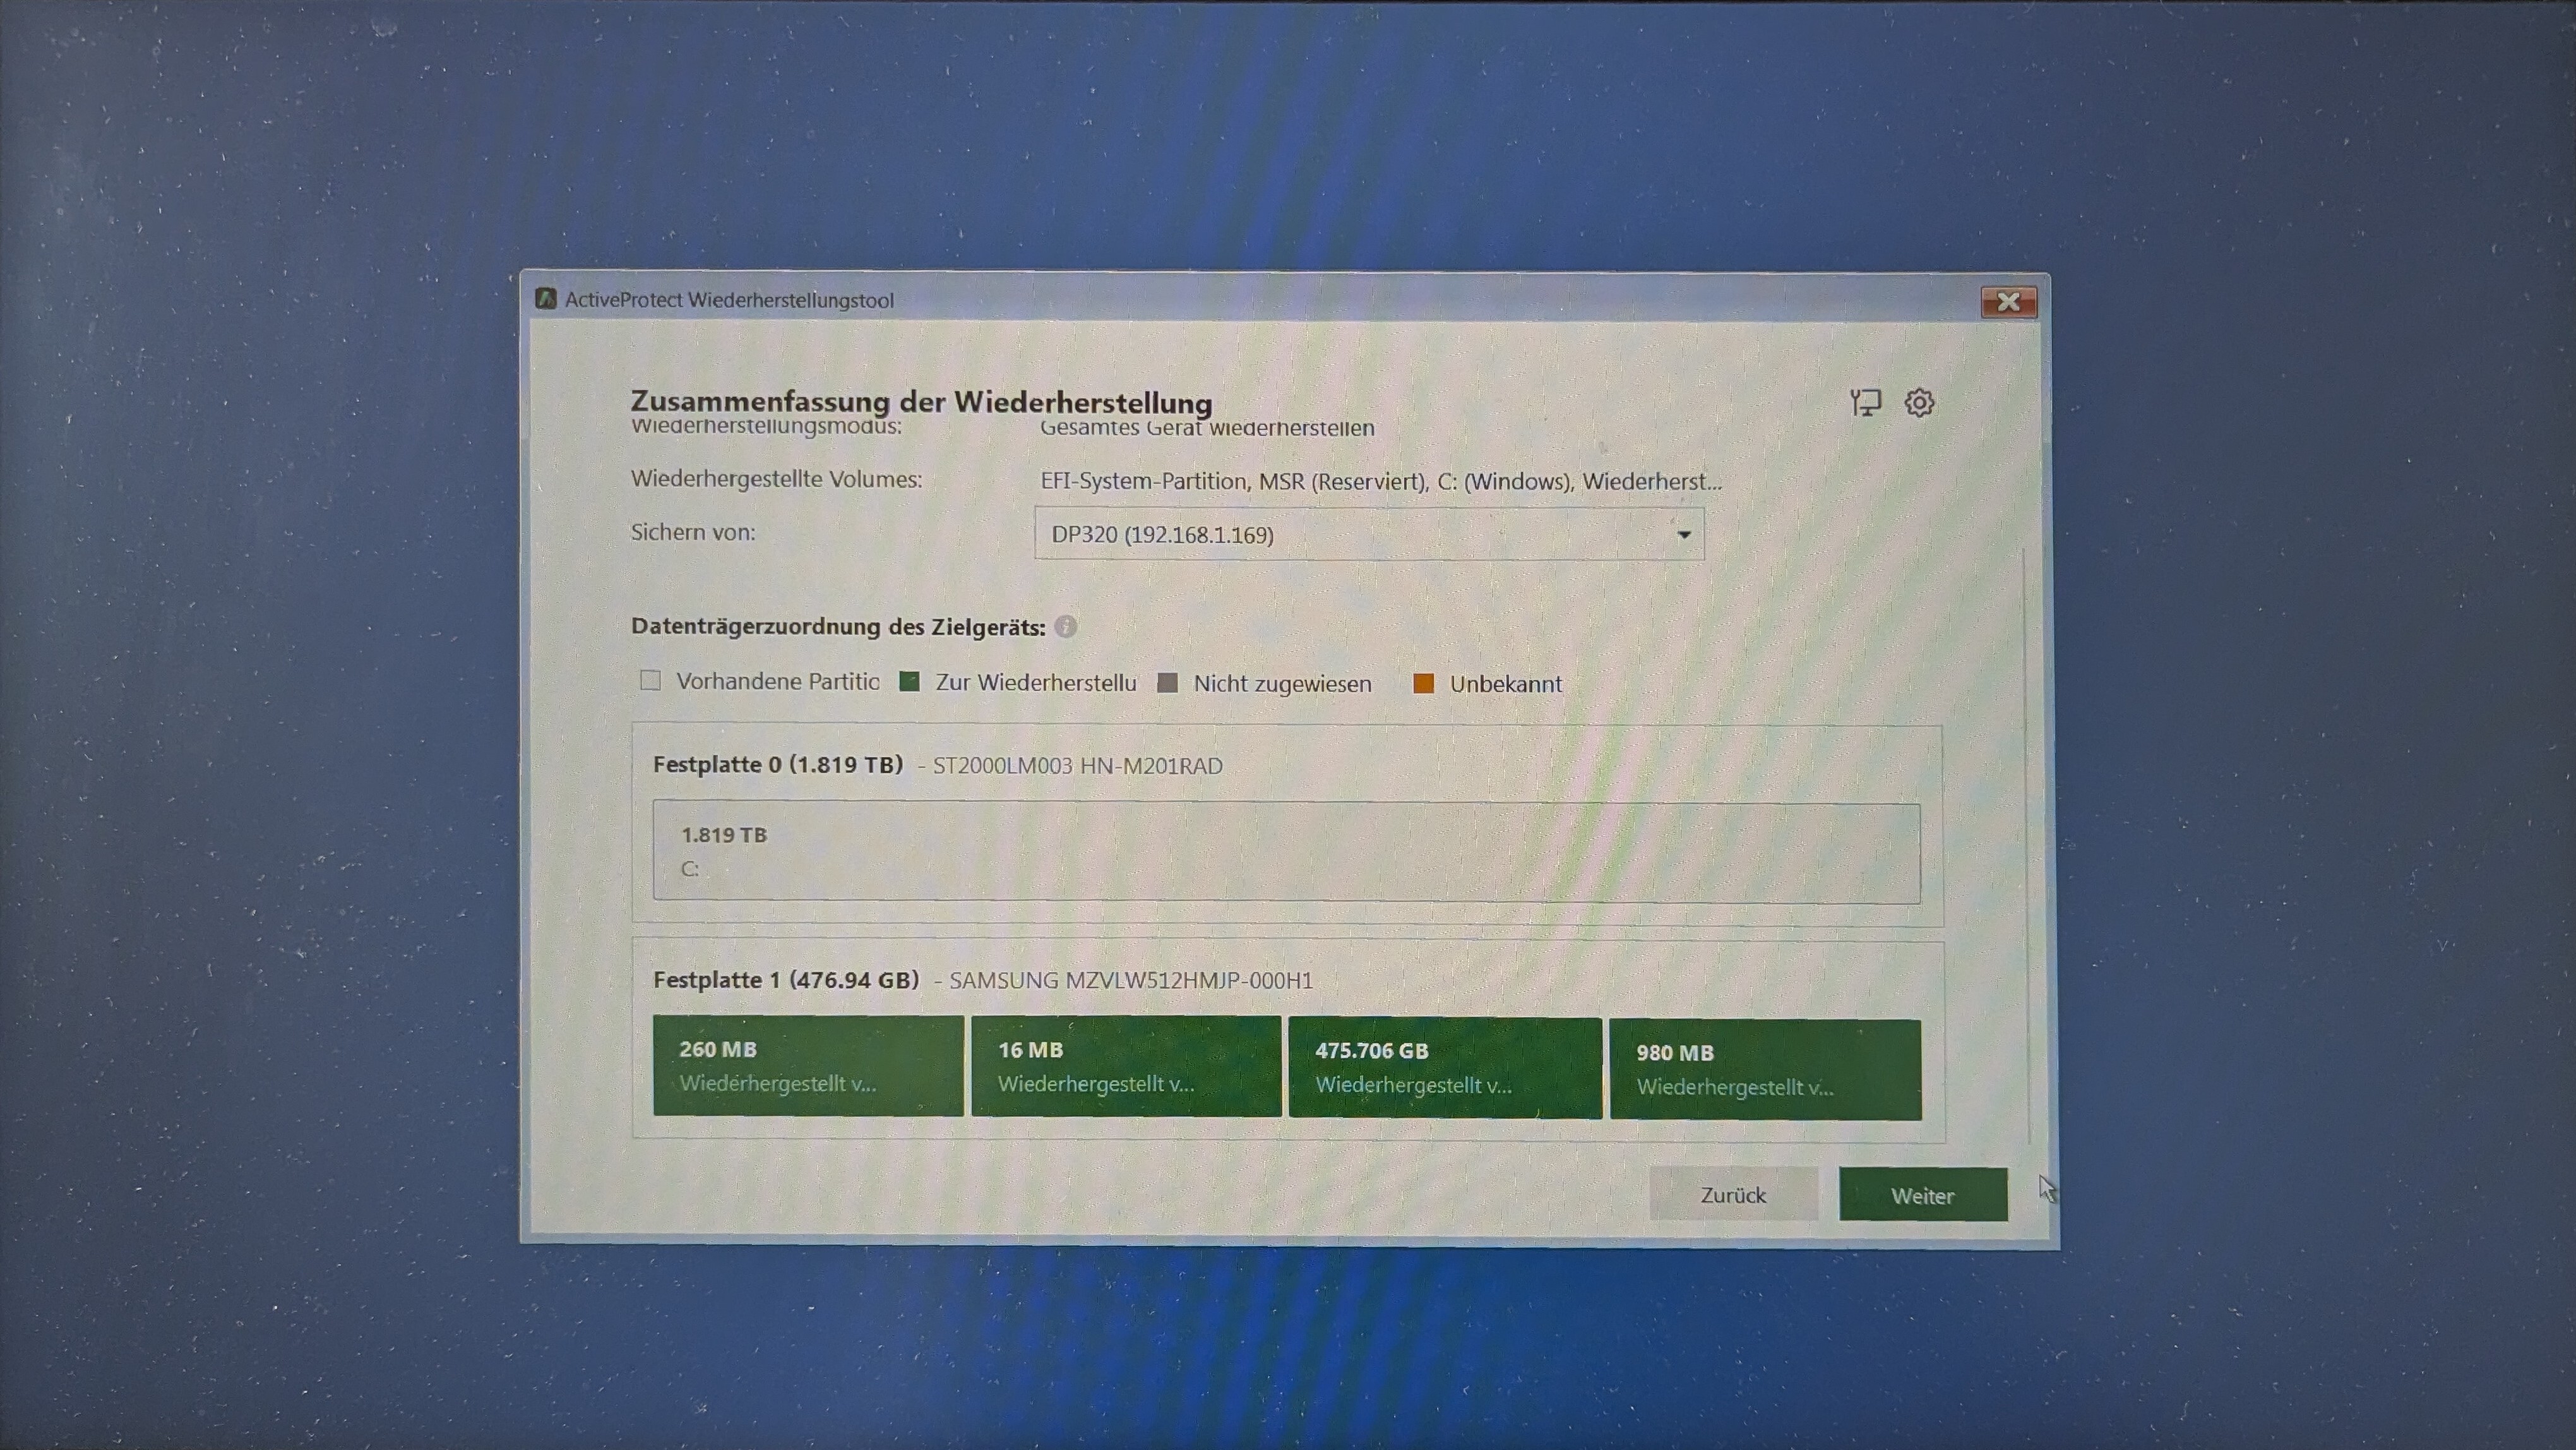Select the 16 MB restored partition block
The width and height of the screenshot is (2576, 1450).
coord(1126,1067)
